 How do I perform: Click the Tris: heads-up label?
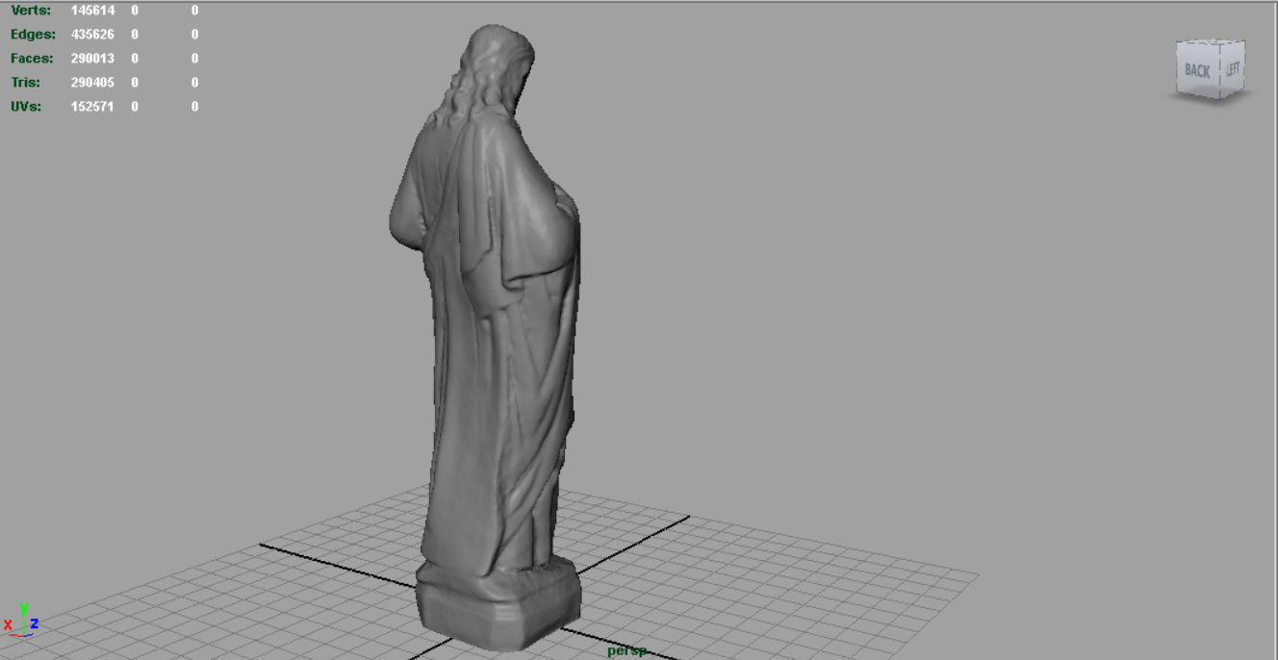(x=26, y=83)
